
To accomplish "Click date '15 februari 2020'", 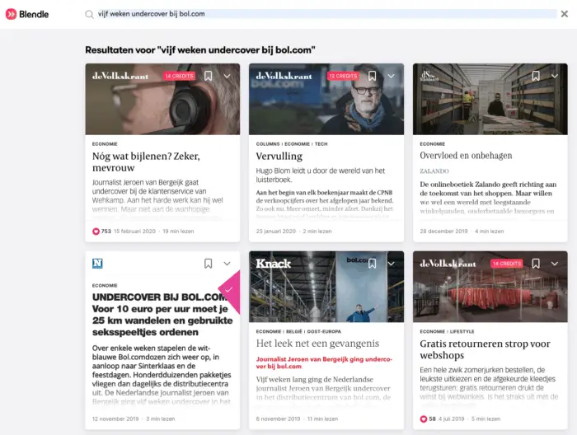I will point(134,232).
